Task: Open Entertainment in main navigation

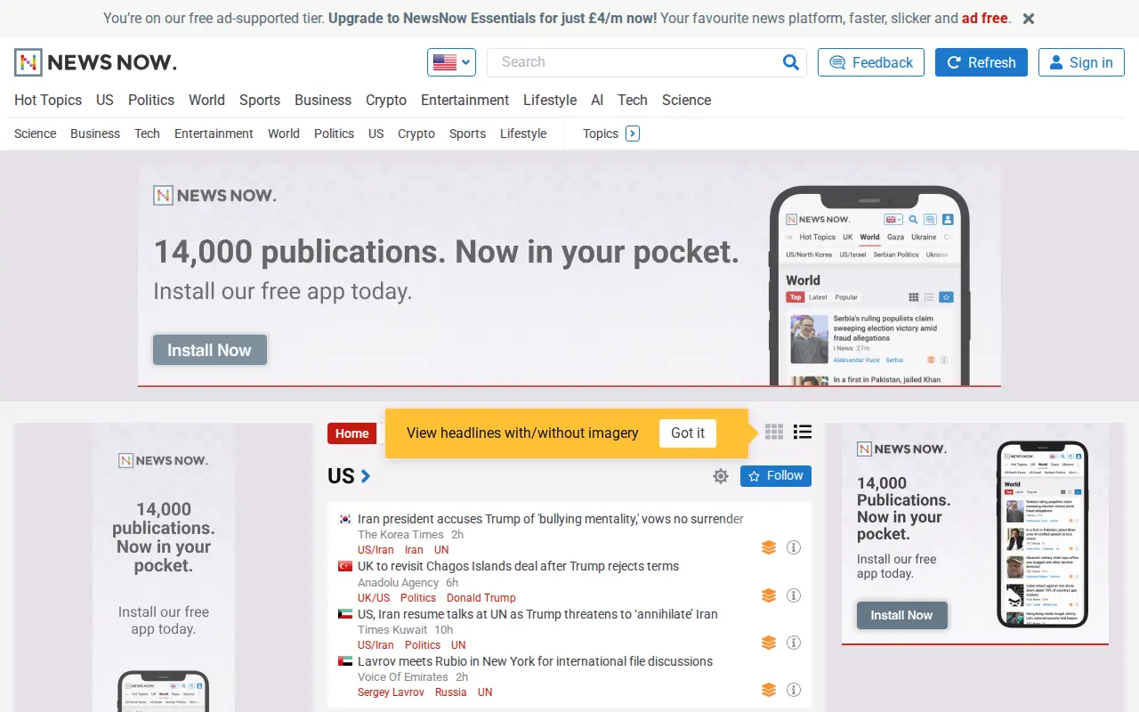Action: click(x=465, y=100)
